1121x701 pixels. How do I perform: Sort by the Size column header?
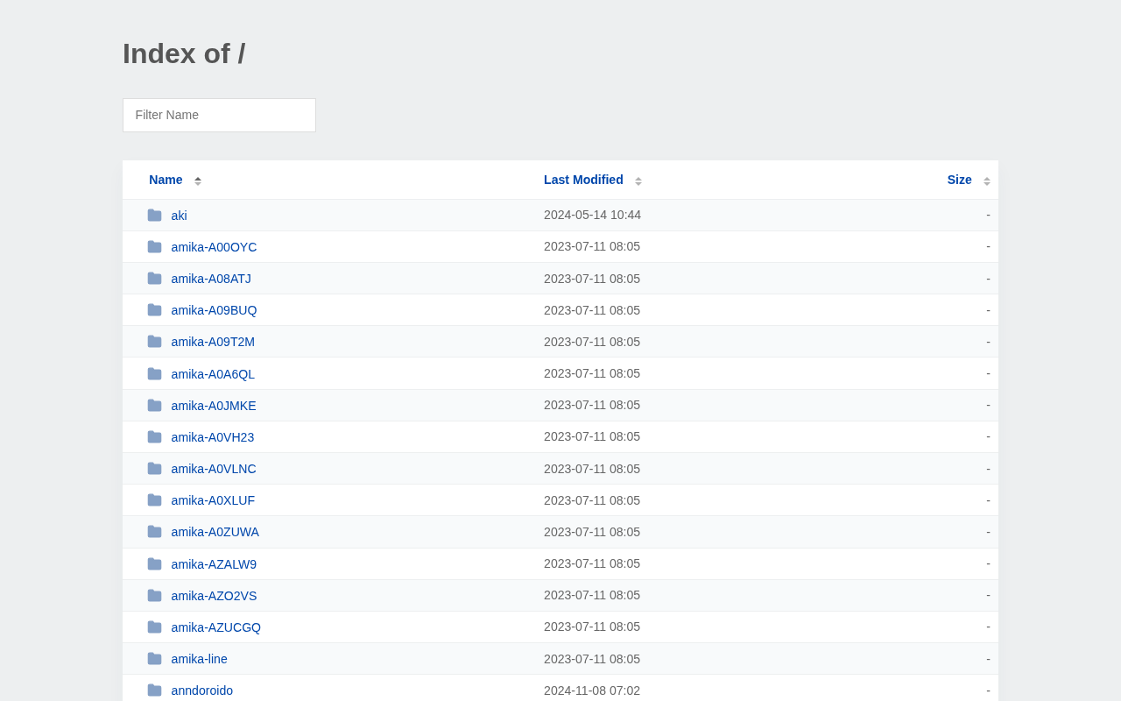click(959, 180)
